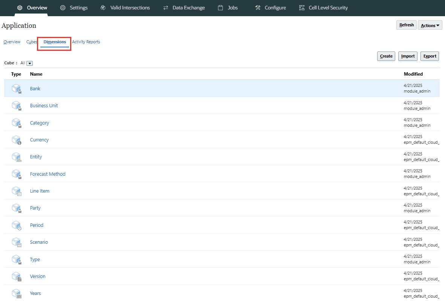Image resolution: width=445 pixels, height=301 pixels.
Task: Click the Import button
Action: tap(408, 56)
